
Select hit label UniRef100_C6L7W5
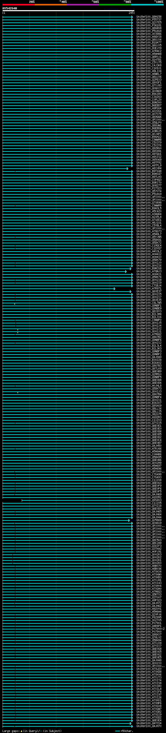(x=149, y=303)
